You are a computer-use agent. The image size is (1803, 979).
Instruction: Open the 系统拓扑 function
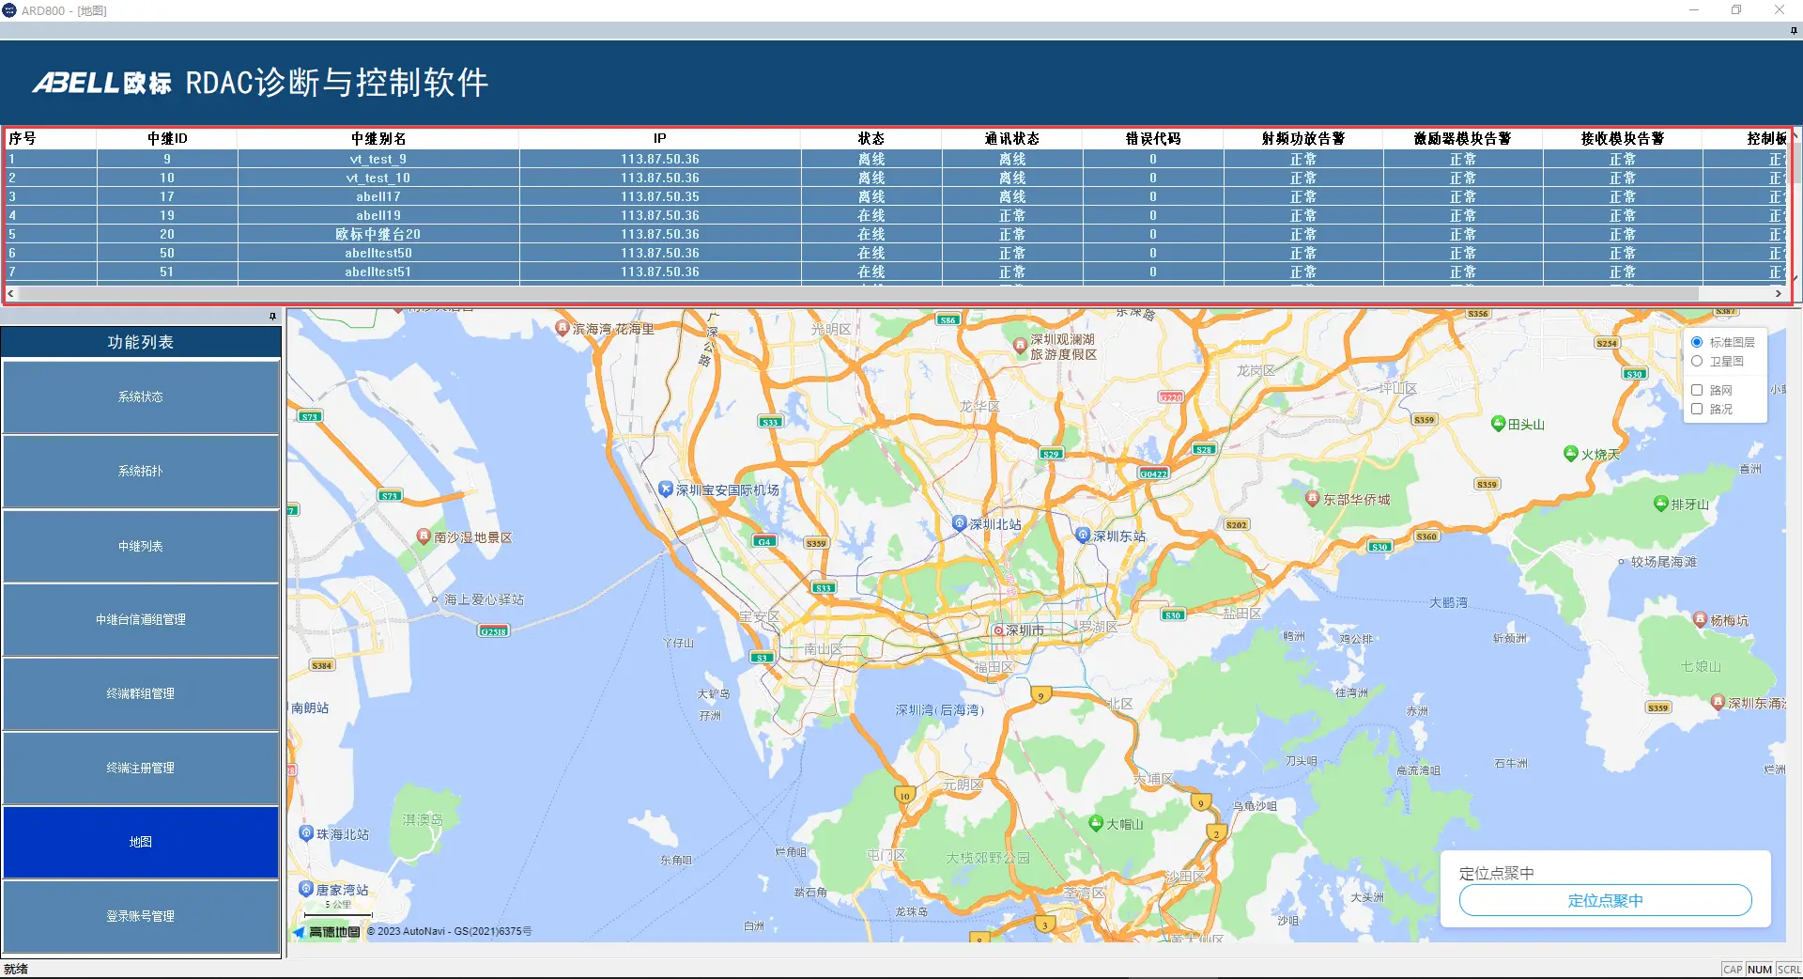[x=141, y=471]
